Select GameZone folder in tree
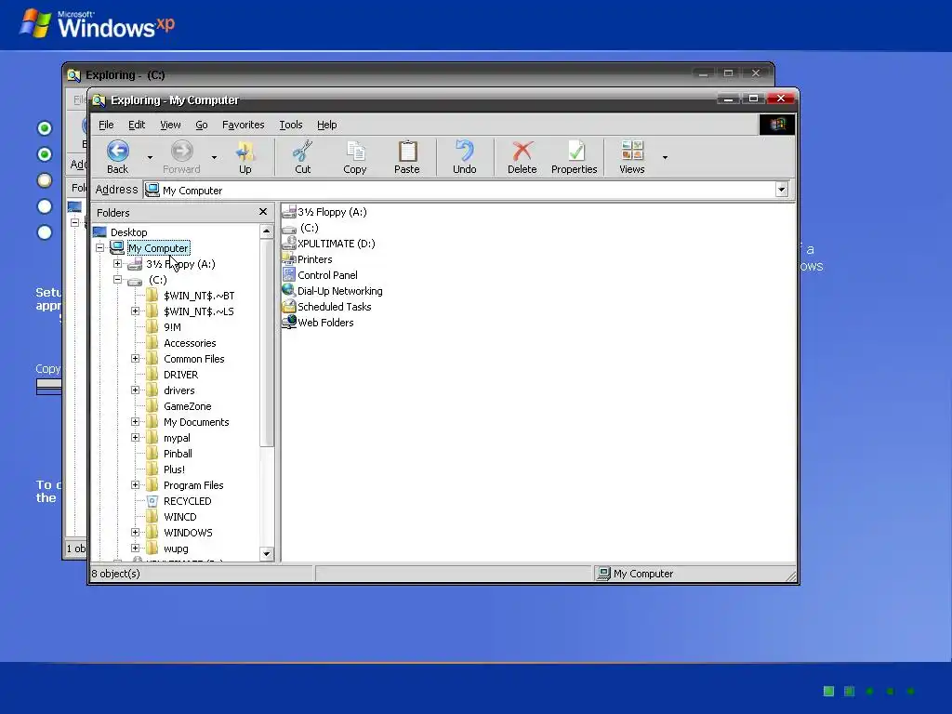952x714 pixels. click(x=179, y=406)
